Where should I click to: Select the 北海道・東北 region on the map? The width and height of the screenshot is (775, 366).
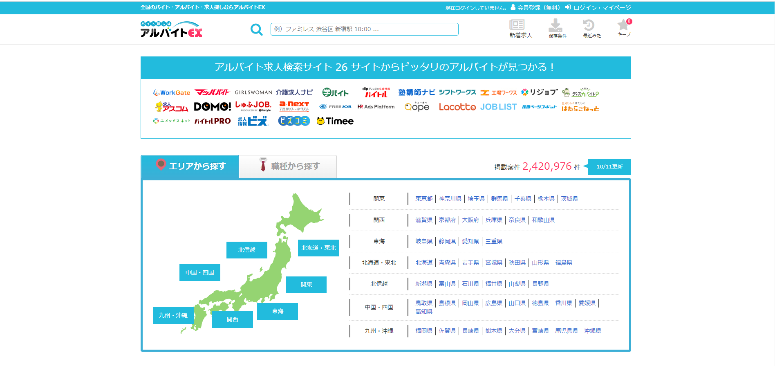click(x=318, y=248)
